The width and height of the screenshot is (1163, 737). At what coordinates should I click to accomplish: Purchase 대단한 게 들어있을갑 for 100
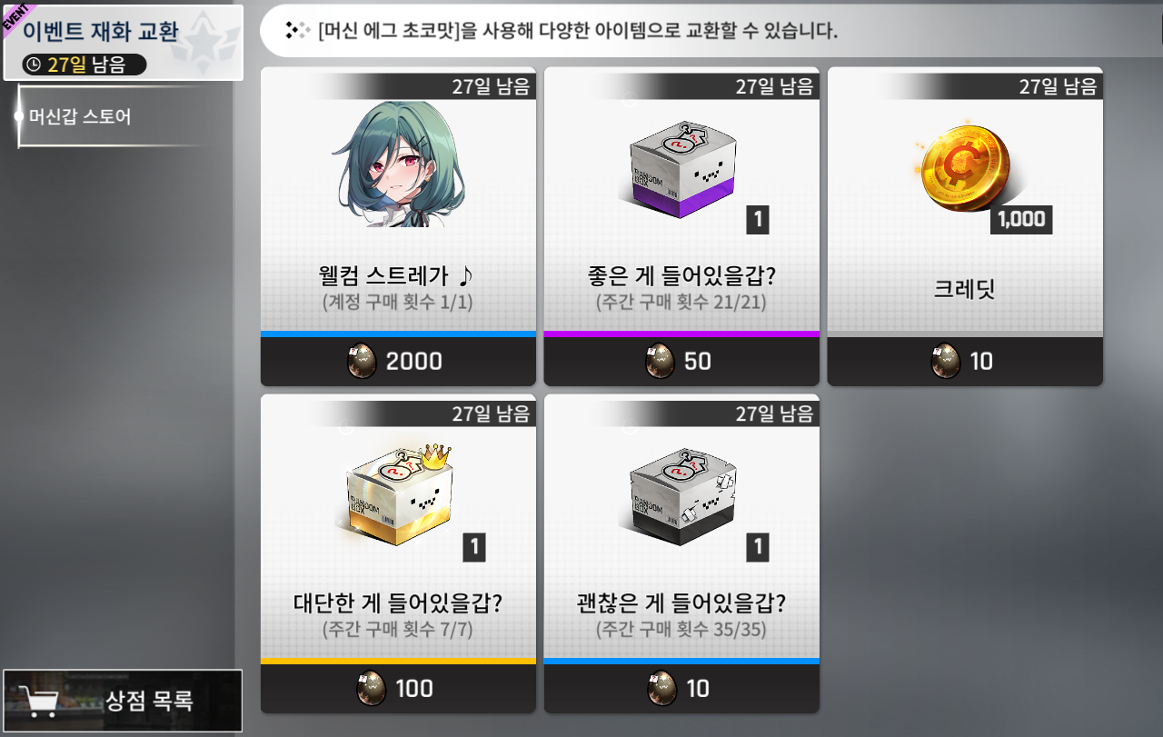tap(398, 689)
